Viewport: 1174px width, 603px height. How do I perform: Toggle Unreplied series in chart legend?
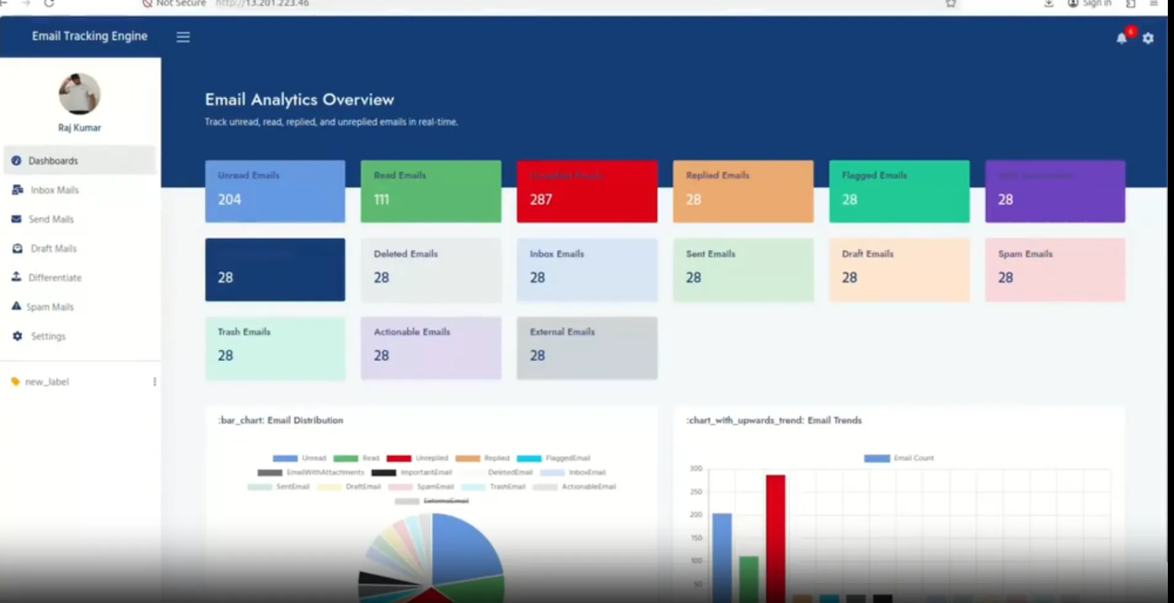417,458
